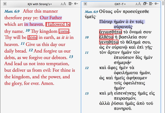Screen dimensions: 165x113
Task: Click the Greek word σήμερον
Action: click(122, 63)
